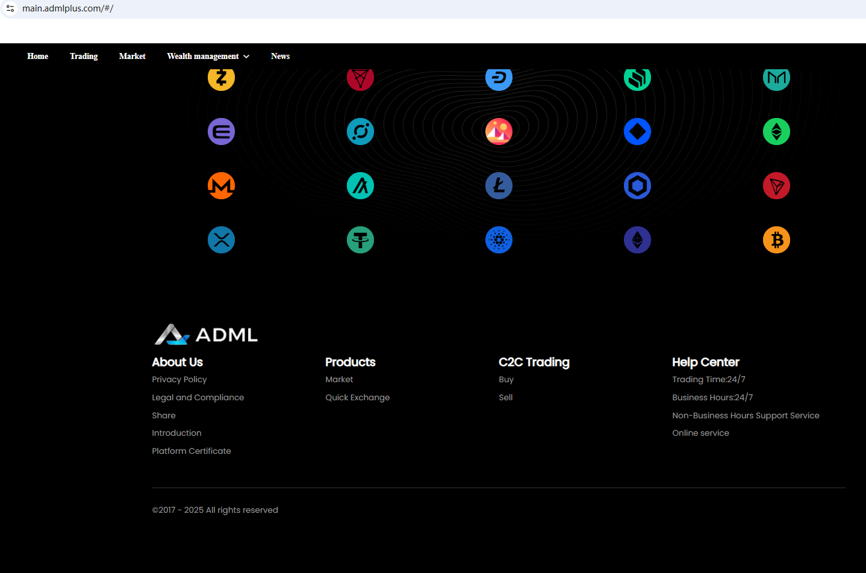This screenshot has height=573, width=866.
Task: Click the ADML logo in the footer
Action: 206,335
